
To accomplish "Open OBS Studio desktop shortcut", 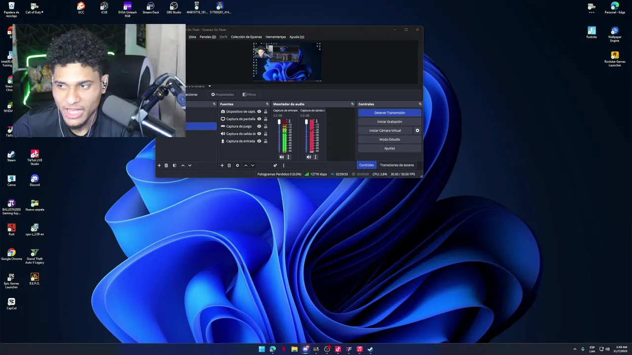I will click(x=174, y=8).
